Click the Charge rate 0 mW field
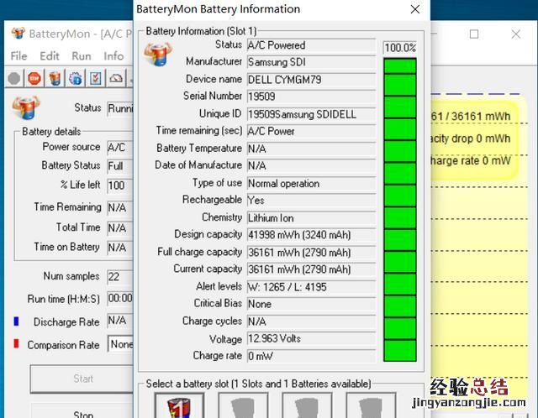Viewport: 538px width, 418px height. [x=311, y=356]
